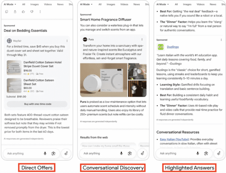Click the share icon in the Direct Offers panel
This screenshot has height=173, width=226.
[x=15, y=11]
